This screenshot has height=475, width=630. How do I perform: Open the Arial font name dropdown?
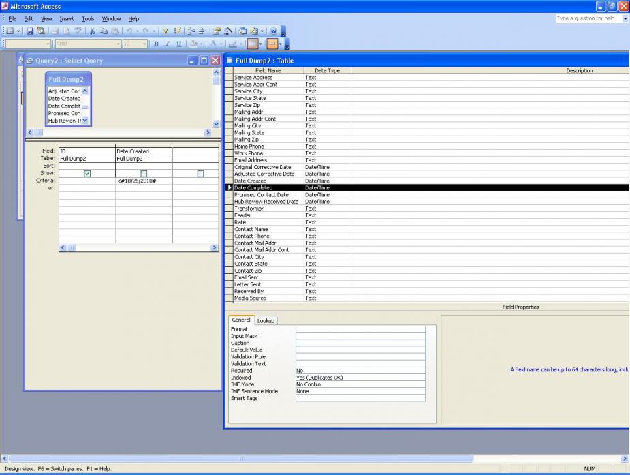pos(48,44)
